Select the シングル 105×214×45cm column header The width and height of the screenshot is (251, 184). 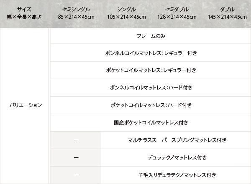click(126, 13)
